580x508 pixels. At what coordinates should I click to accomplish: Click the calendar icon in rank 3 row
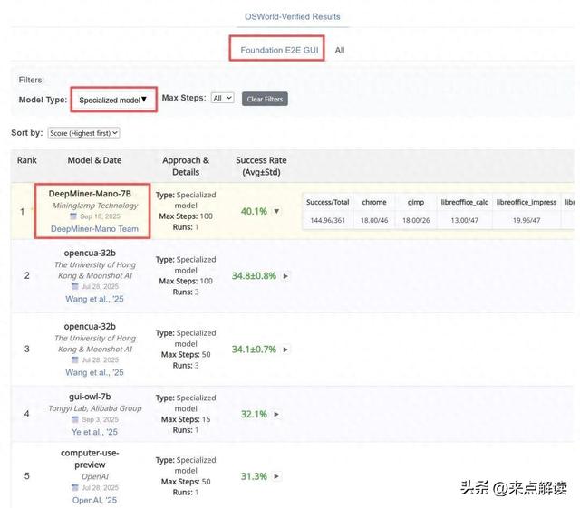(75, 360)
